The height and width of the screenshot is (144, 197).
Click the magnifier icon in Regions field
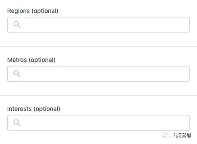[17, 25]
